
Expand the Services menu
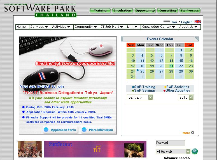[40, 27]
